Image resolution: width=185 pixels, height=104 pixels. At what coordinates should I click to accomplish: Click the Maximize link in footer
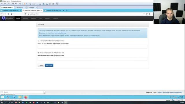click(166, 92)
